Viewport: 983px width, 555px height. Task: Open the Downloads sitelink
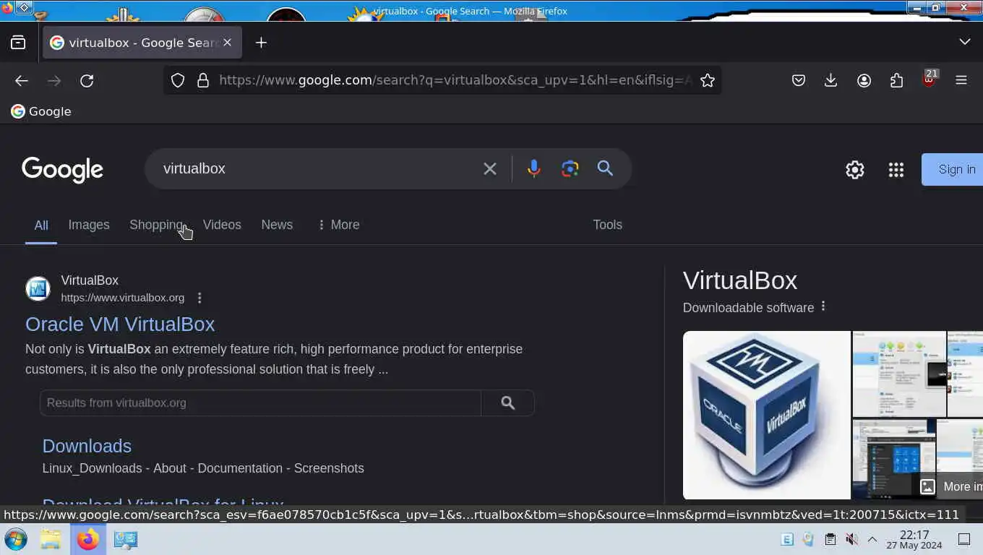coord(87,446)
